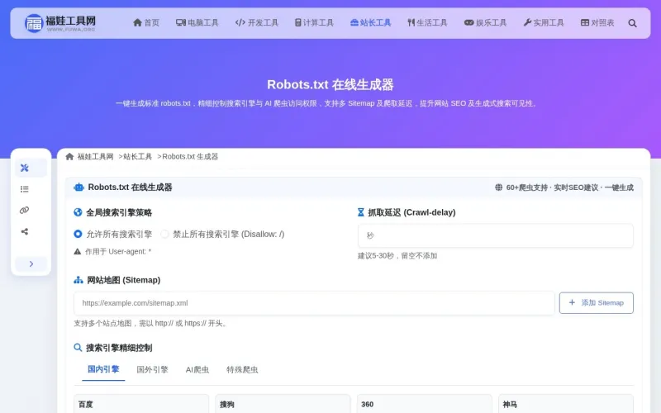Select 禁止所有搜索引擎 (Disallow: /) radio
Viewport: 661px width, 413px height.
pos(164,234)
